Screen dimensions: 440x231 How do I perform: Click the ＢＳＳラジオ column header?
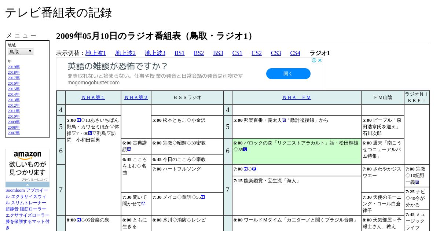pos(187,98)
